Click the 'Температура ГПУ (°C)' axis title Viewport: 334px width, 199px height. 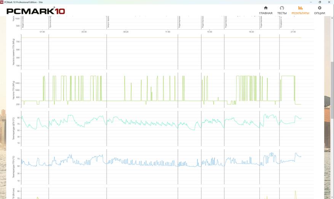pos(14,167)
